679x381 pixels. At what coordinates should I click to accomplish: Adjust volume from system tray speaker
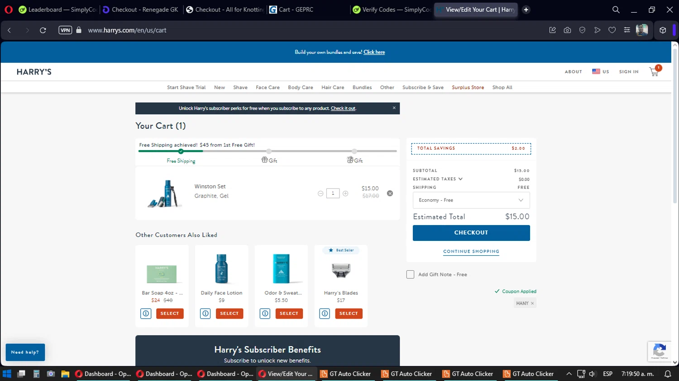(592, 374)
